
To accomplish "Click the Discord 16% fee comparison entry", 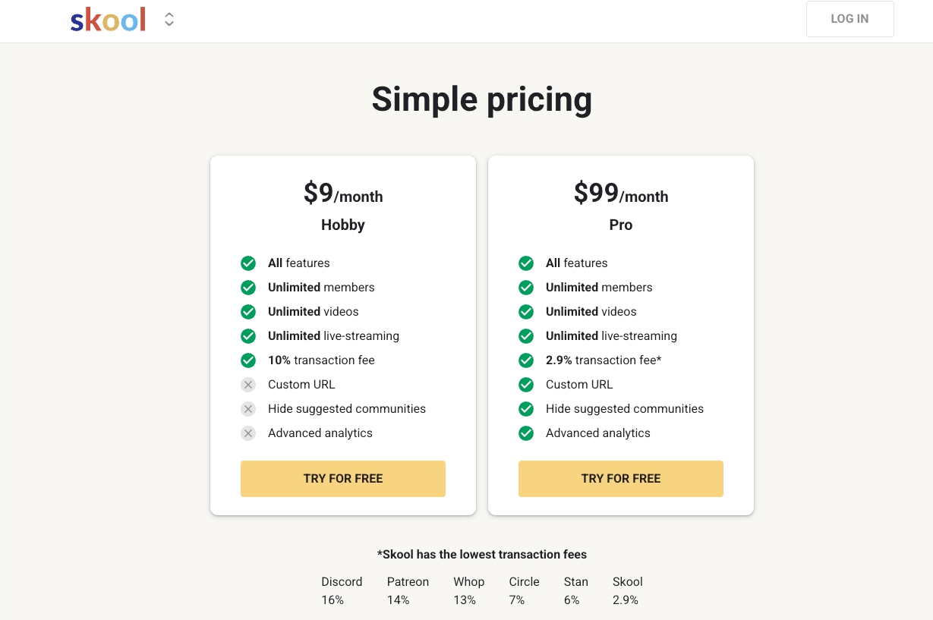I will (342, 590).
